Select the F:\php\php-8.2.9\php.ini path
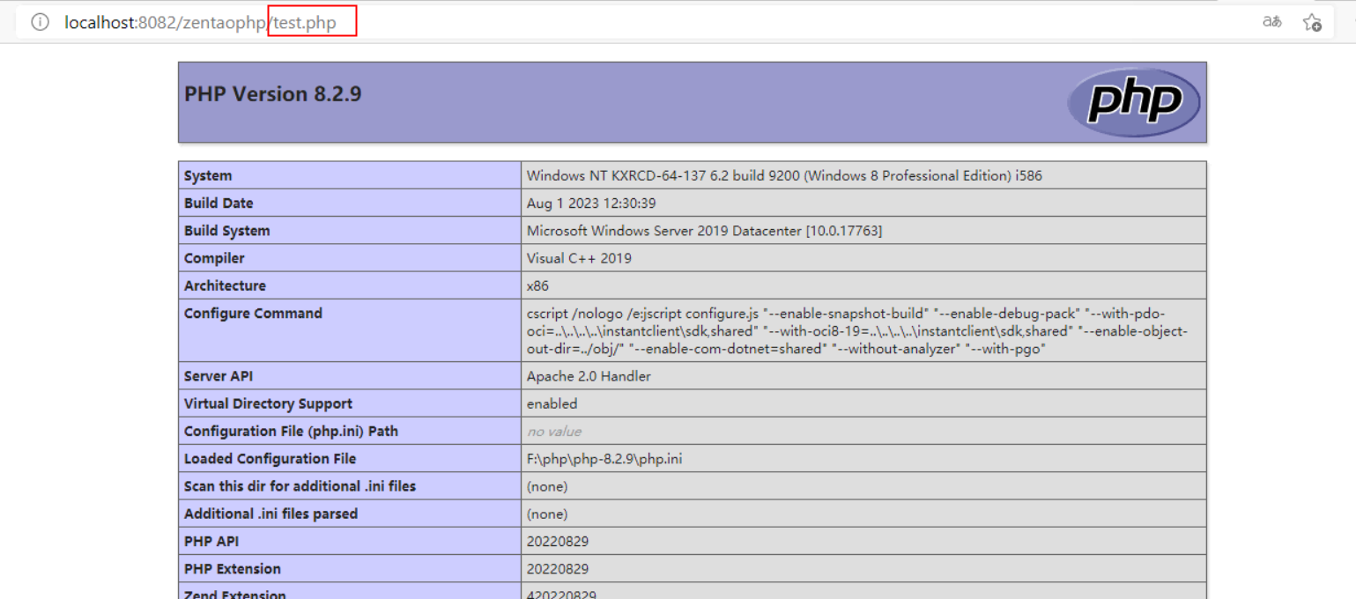1356x599 pixels. coord(604,458)
